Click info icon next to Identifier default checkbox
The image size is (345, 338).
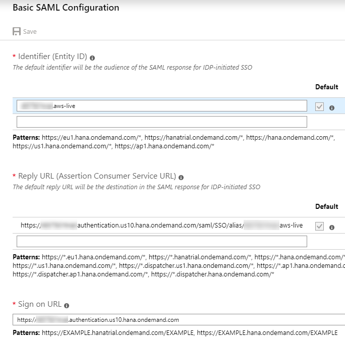[332, 107]
